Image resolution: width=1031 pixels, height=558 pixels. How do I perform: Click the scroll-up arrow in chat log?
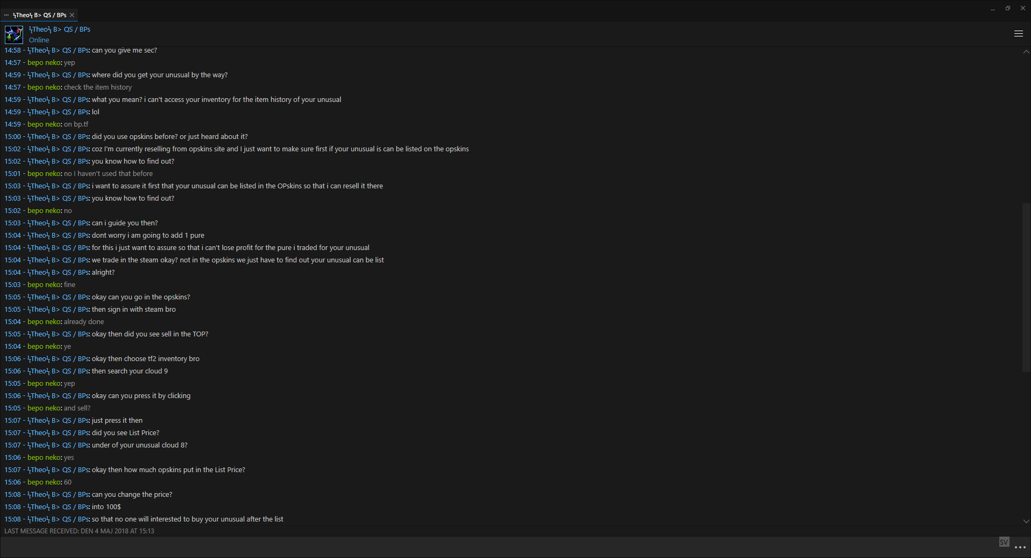coord(1026,52)
